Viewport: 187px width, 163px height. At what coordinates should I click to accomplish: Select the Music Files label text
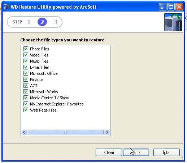click(39, 61)
